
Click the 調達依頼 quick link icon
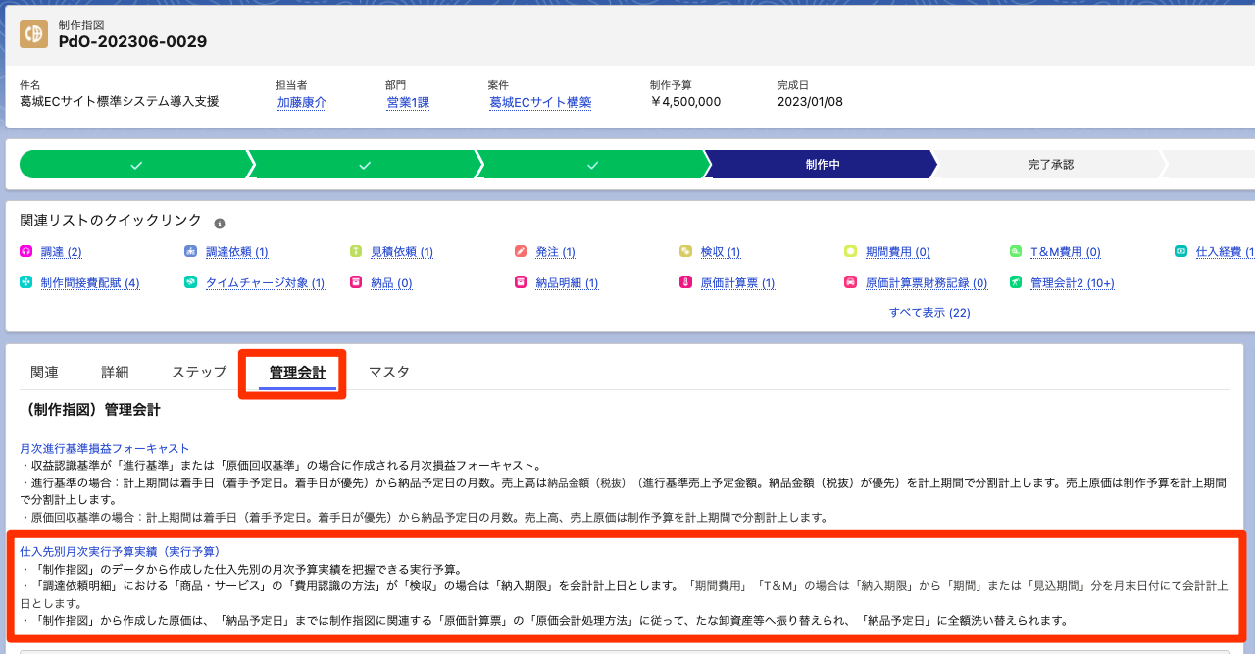coord(191,252)
